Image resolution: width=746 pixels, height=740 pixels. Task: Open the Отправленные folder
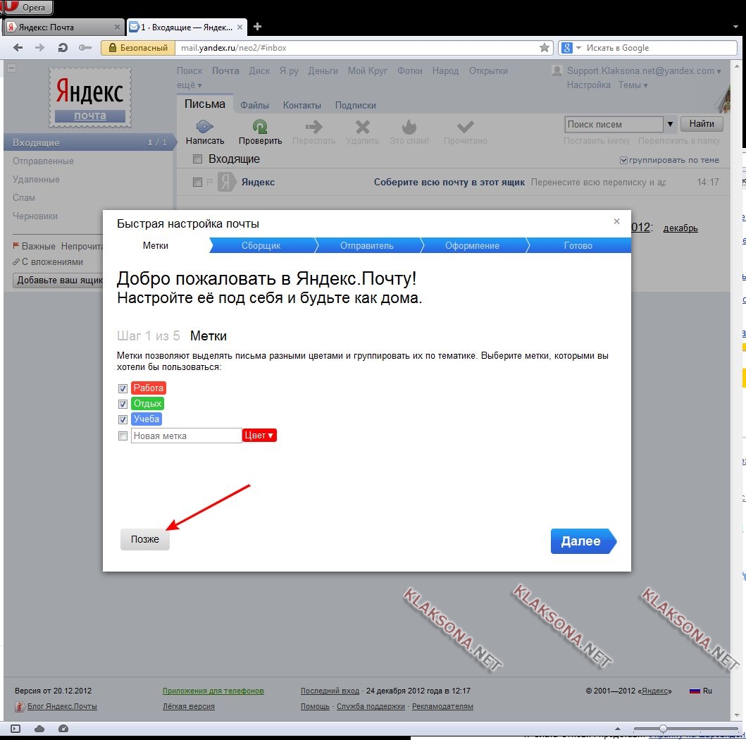click(x=43, y=161)
